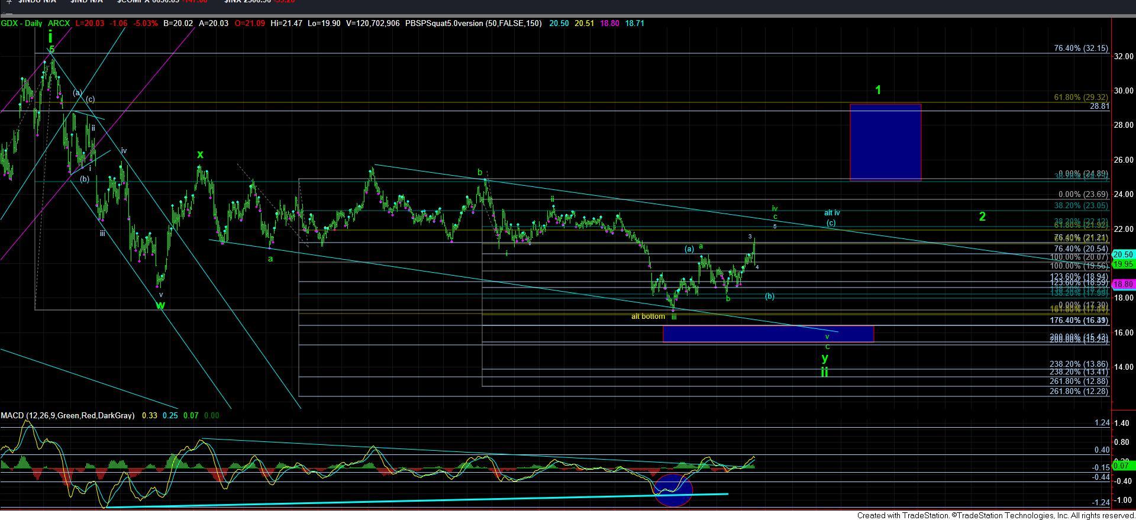Click the last price L=20.03 readout
The height and width of the screenshot is (520, 1136).
click(89, 24)
